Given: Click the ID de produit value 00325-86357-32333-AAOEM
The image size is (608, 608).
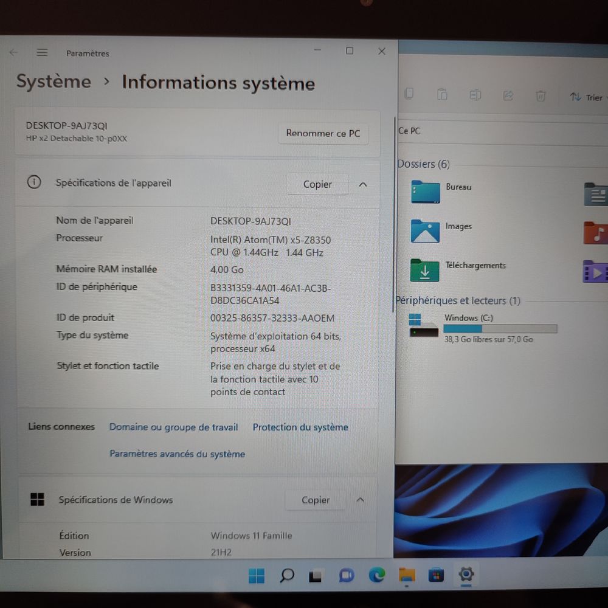Looking at the screenshot, I should (x=272, y=318).
